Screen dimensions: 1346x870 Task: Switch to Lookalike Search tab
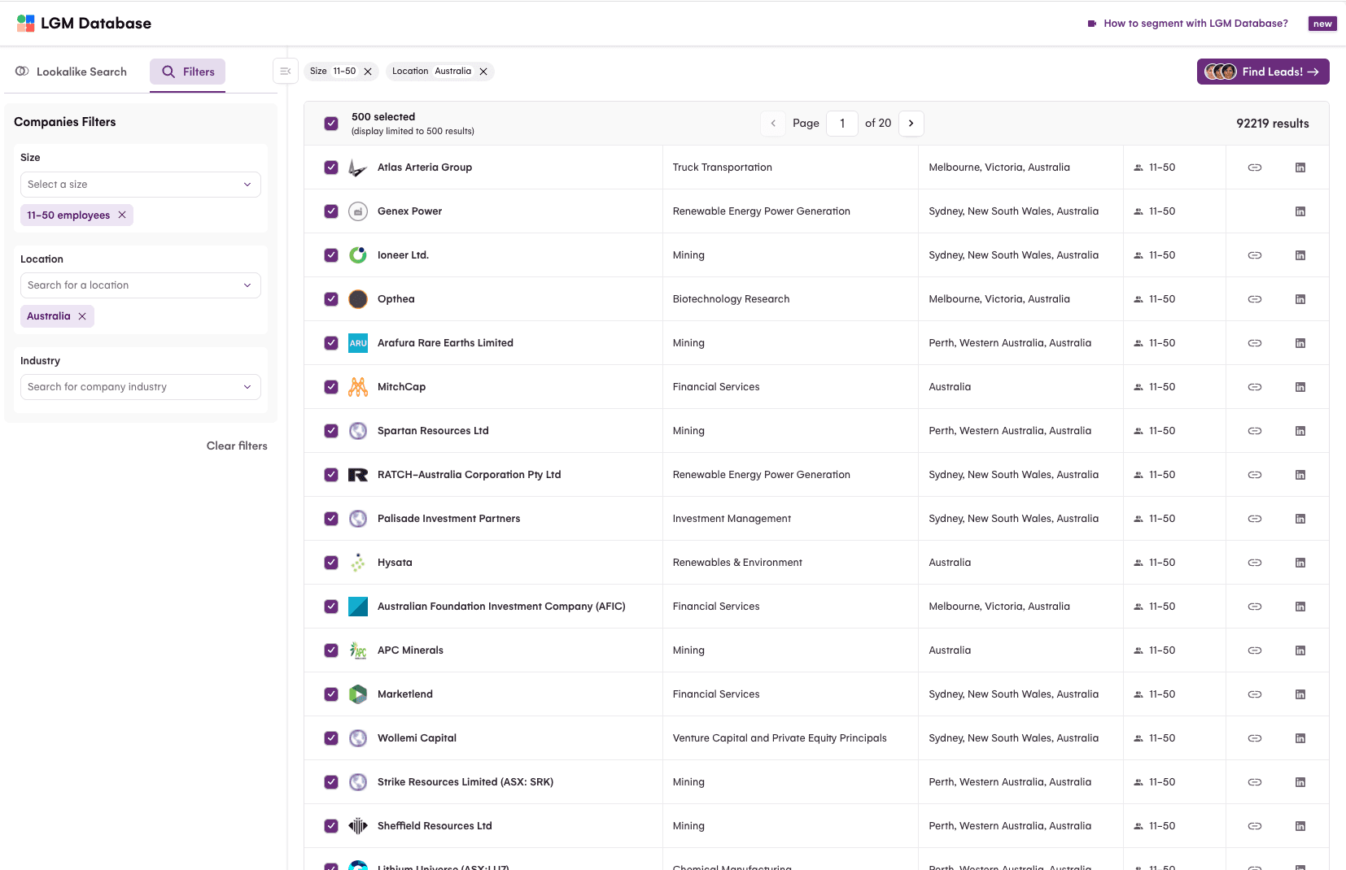[72, 72]
